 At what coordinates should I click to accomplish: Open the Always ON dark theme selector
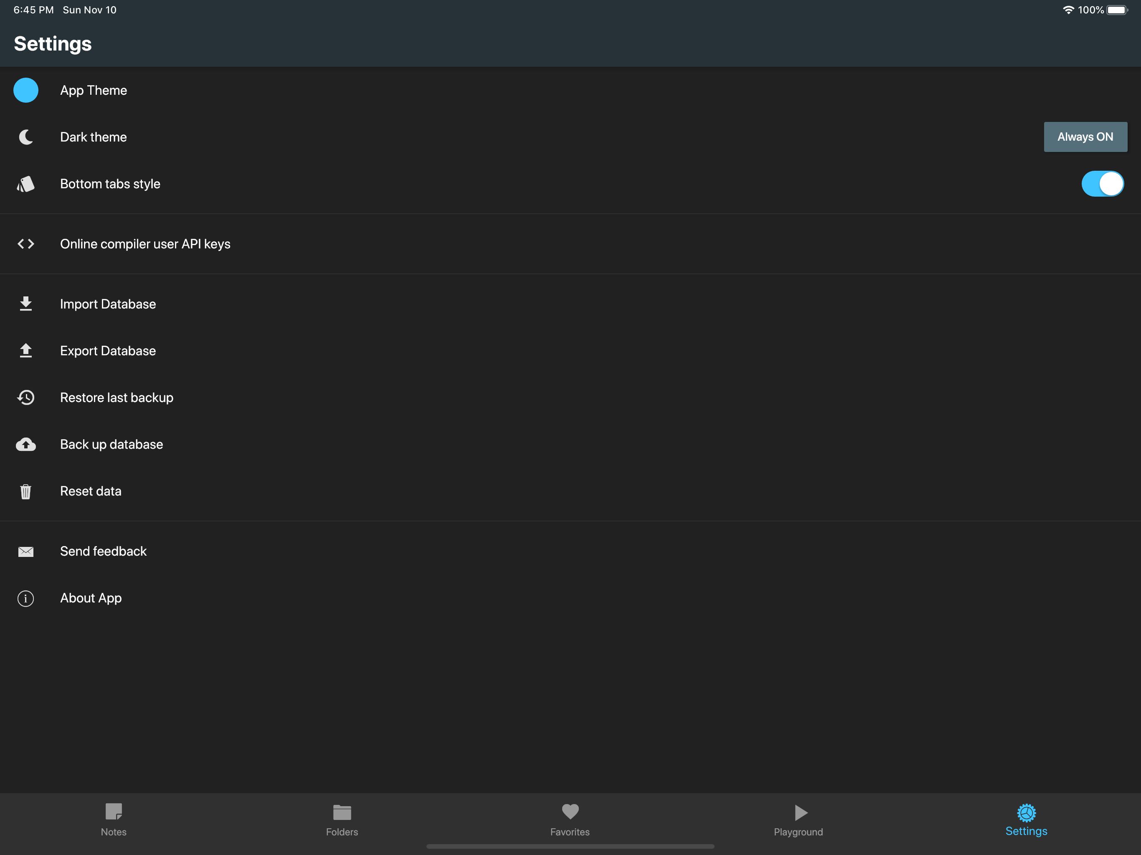[1085, 137]
